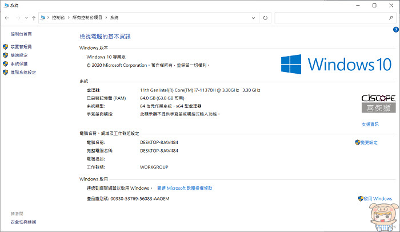The image size is (400, 232).
Task: Close the 系統 window
Action: pyautogui.click(x=391, y=5)
